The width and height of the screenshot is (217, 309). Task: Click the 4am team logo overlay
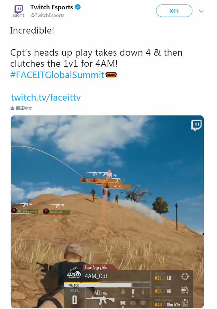pos(74,273)
